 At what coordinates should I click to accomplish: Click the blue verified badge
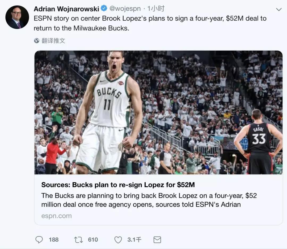pos(104,8)
